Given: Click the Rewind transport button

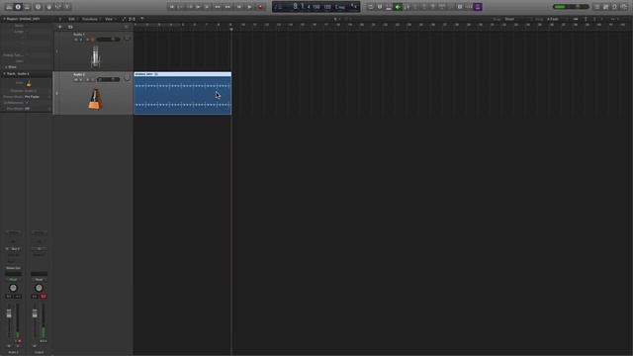Looking at the screenshot, I should 218,7.
